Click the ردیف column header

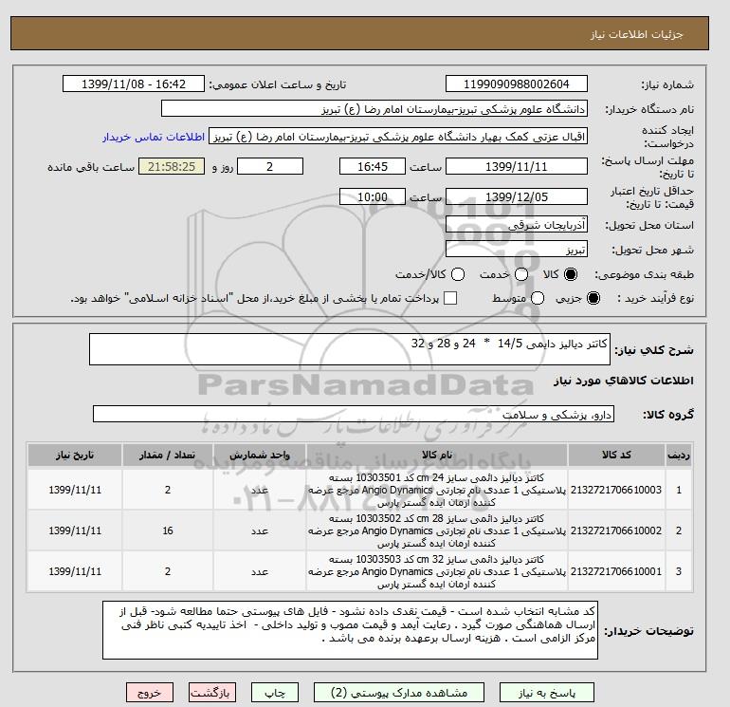(679, 455)
